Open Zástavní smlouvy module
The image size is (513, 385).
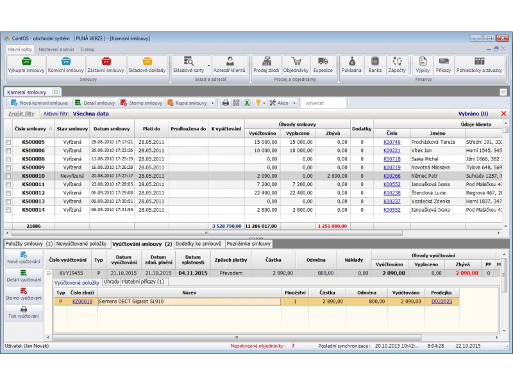click(106, 65)
